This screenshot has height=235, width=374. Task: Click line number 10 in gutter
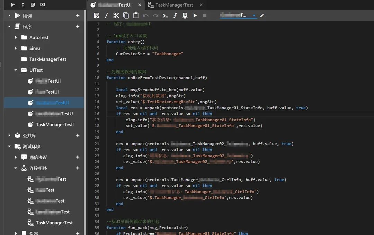[x=97, y=78]
